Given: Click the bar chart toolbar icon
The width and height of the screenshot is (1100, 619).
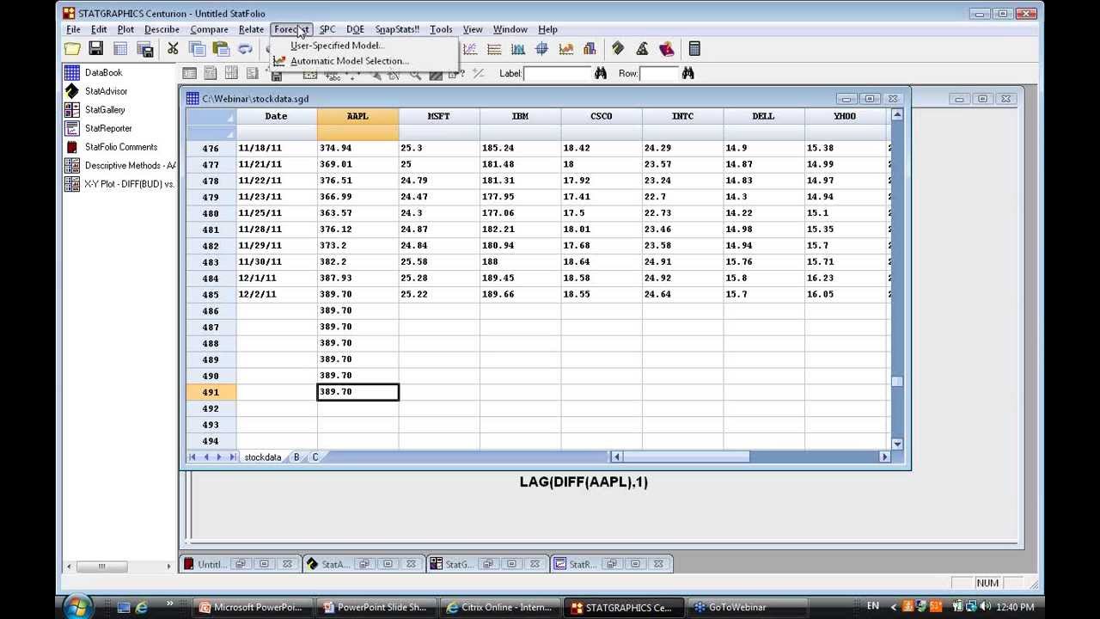Looking at the screenshot, I should [x=590, y=49].
